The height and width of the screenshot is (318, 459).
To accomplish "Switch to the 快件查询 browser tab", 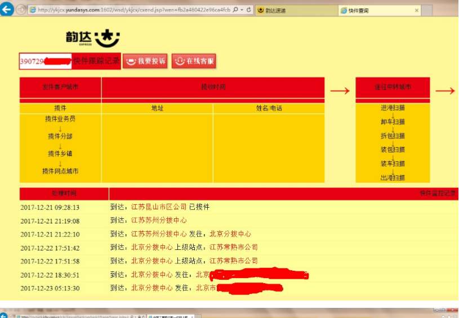I will coord(380,10).
